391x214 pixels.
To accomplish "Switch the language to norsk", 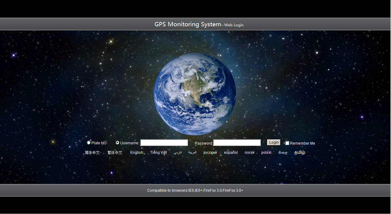I will (x=249, y=152).
